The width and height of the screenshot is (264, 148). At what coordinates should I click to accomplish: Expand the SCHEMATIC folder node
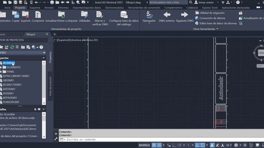point(1,67)
